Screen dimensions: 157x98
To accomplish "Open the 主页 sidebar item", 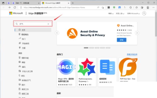I will tap(33, 30).
